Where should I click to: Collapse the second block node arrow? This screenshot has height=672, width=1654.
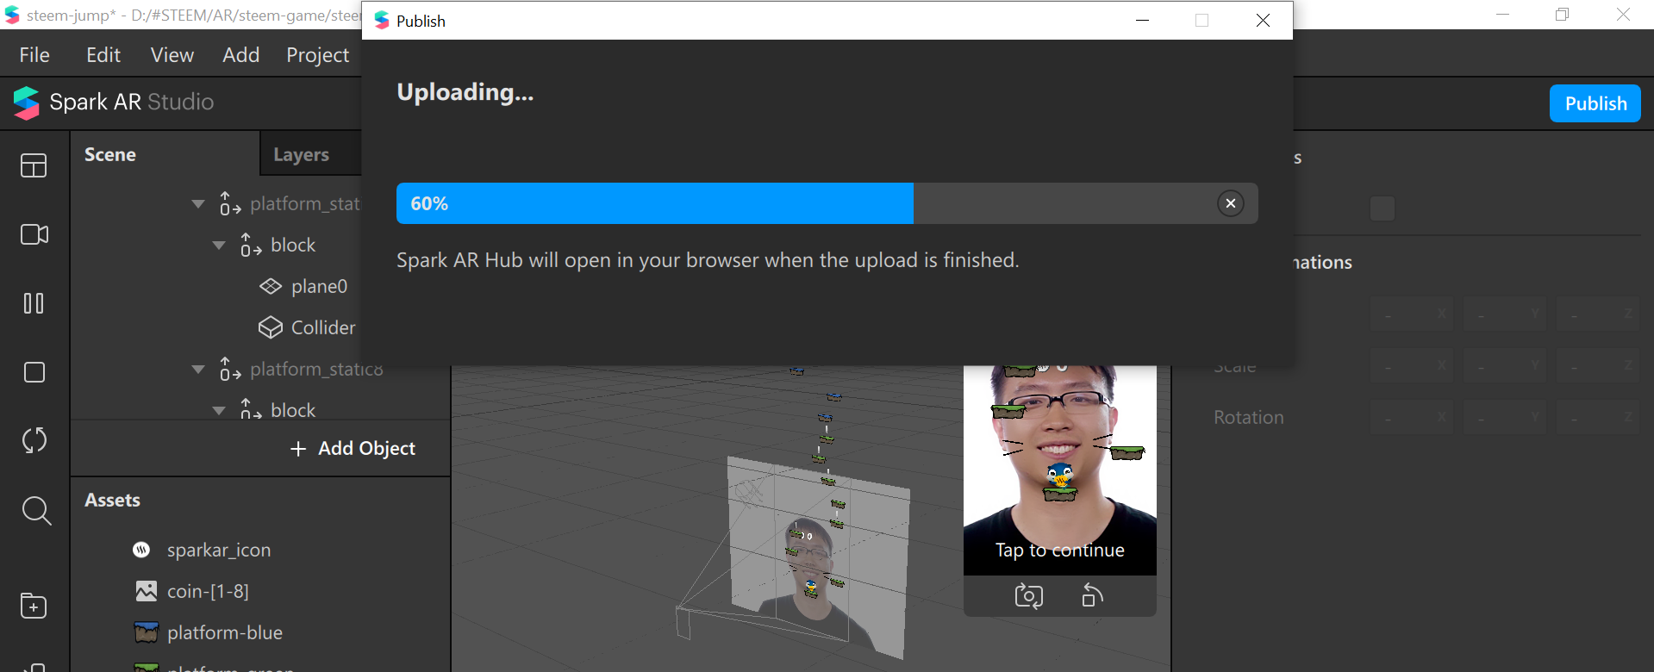(x=219, y=411)
